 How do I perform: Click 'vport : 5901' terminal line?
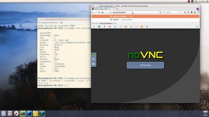[49, 71]
